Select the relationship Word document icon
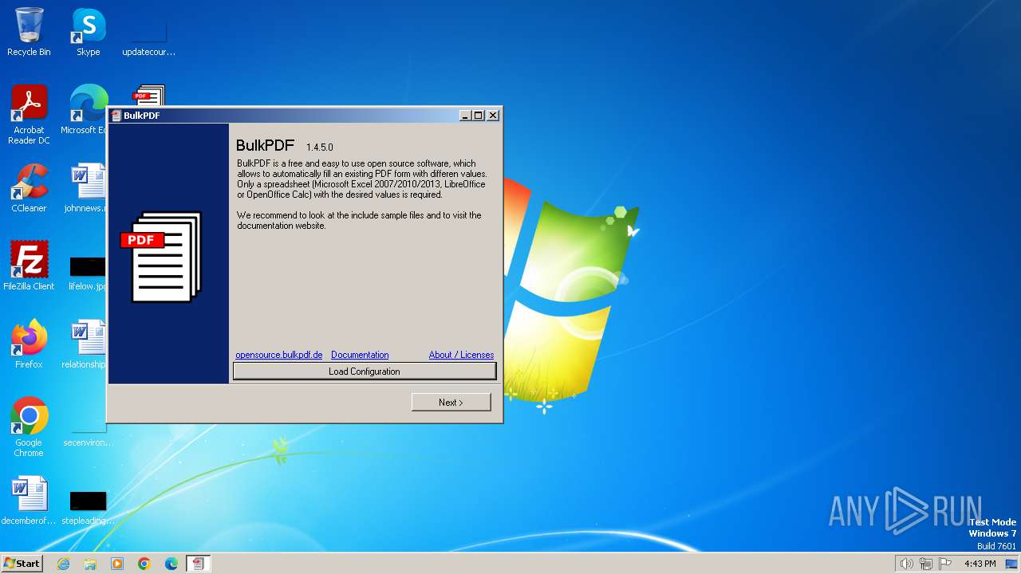Image resolution: width=1021 pixels, height=574 pixels. click(85, 344)
